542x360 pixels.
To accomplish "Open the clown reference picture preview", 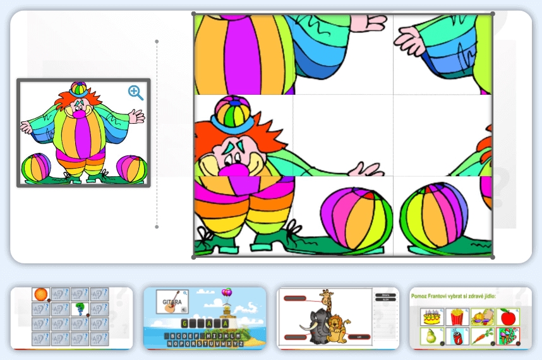I will 83,133.
